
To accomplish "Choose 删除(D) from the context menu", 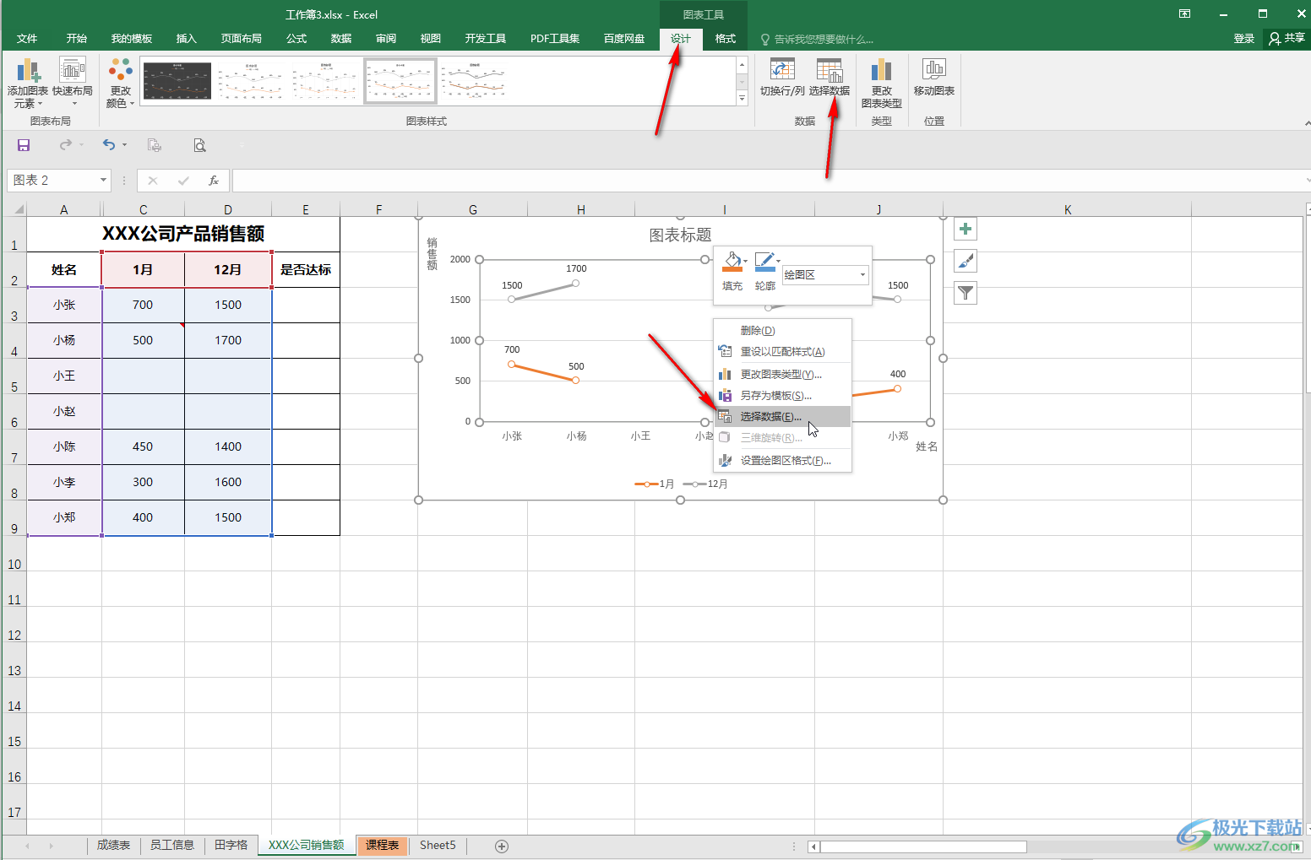I will pos(783,330).
